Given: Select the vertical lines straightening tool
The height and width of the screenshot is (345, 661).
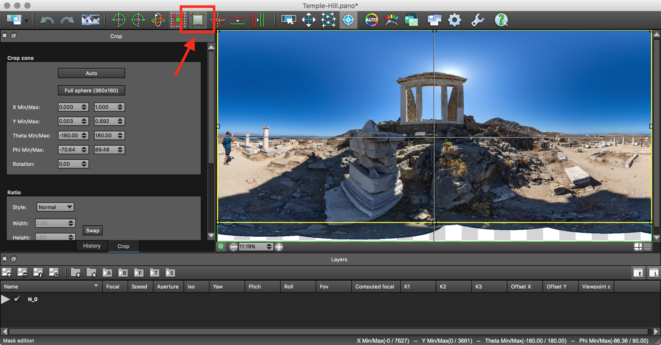Looking at the screenshot, I should tap(257, 20).
